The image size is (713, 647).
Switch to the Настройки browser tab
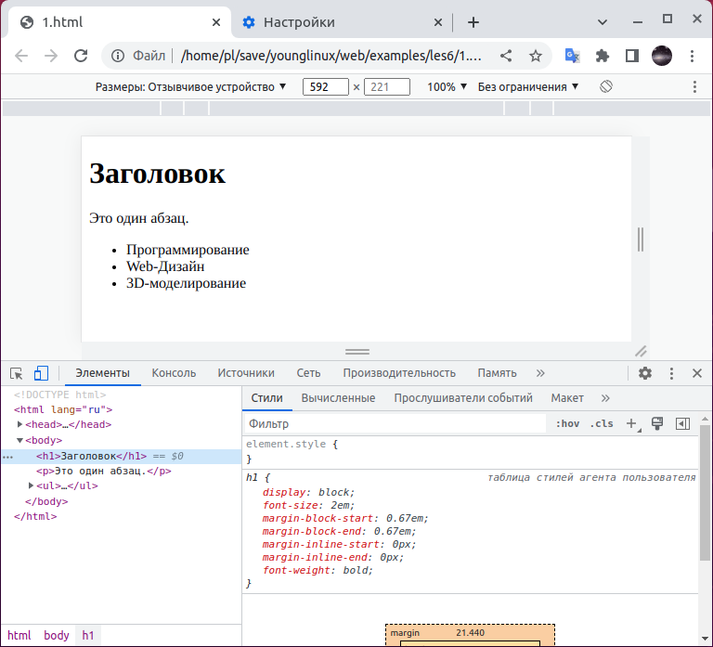pos(342,22)
